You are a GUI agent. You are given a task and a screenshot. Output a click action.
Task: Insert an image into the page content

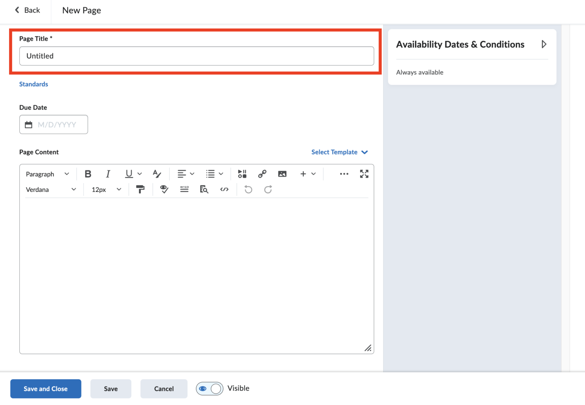pos(282,174)
